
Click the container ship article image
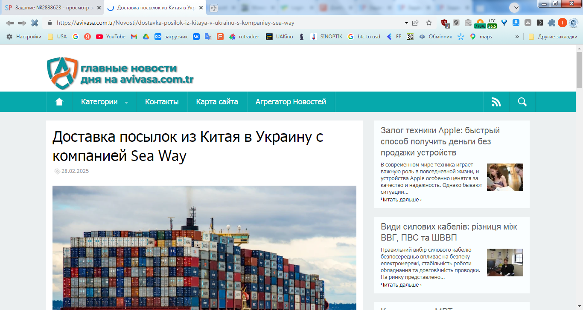click(x=204, y=248)
